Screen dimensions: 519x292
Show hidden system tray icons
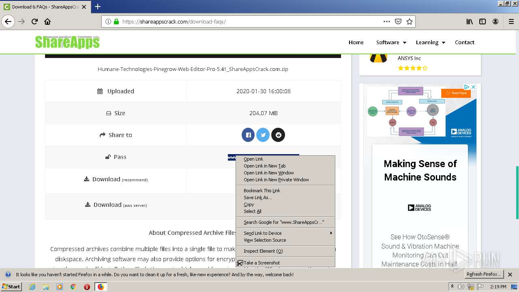tap(452, 287)
